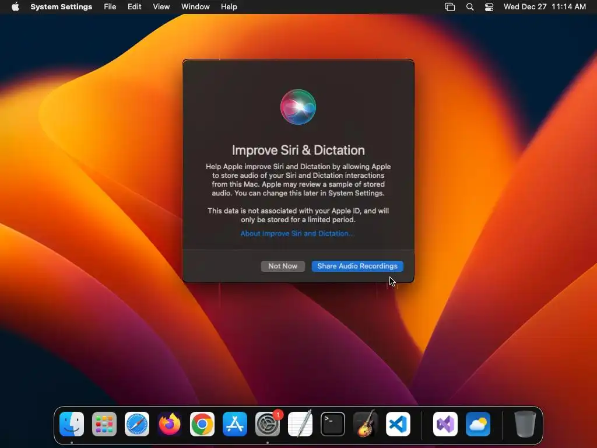Open the File menu

click(110, 7)
